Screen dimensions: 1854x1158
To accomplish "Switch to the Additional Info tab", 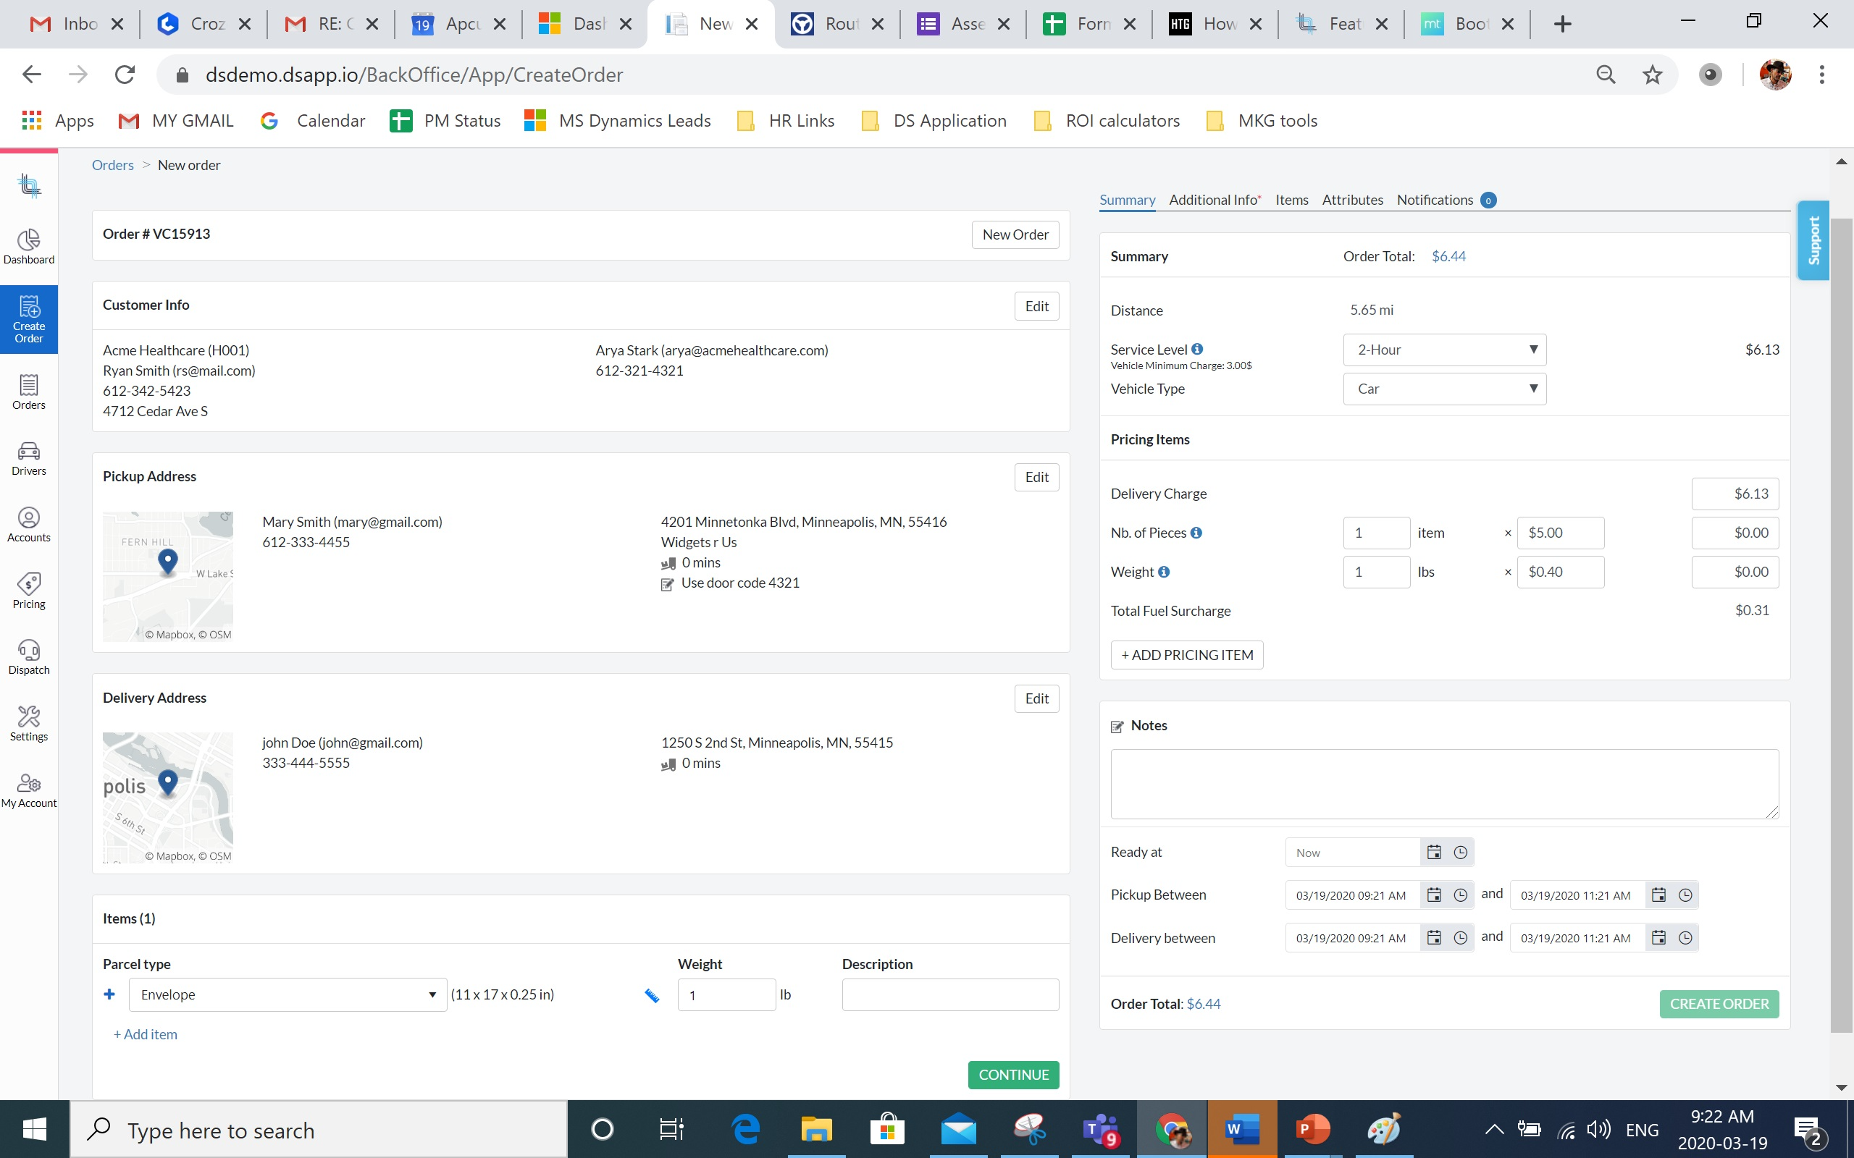I will (x=1215, y=200).
